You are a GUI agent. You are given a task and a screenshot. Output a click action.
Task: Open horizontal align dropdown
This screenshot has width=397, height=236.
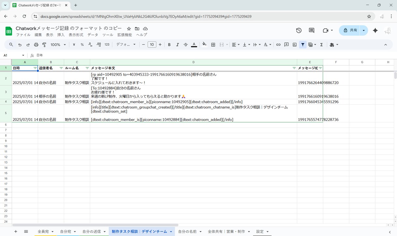(x=236, y=45)
